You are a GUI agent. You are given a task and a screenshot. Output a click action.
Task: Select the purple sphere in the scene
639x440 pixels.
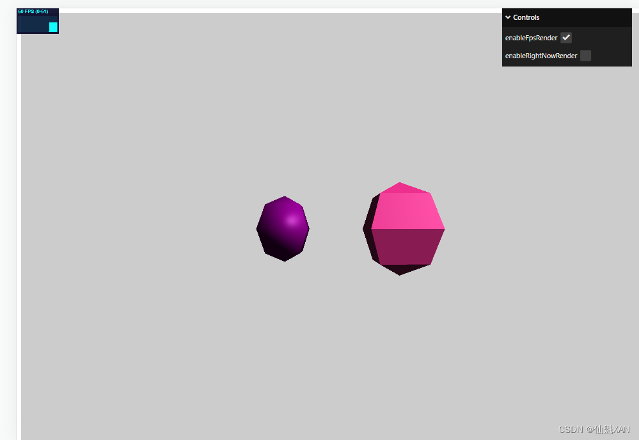point(283,228)
